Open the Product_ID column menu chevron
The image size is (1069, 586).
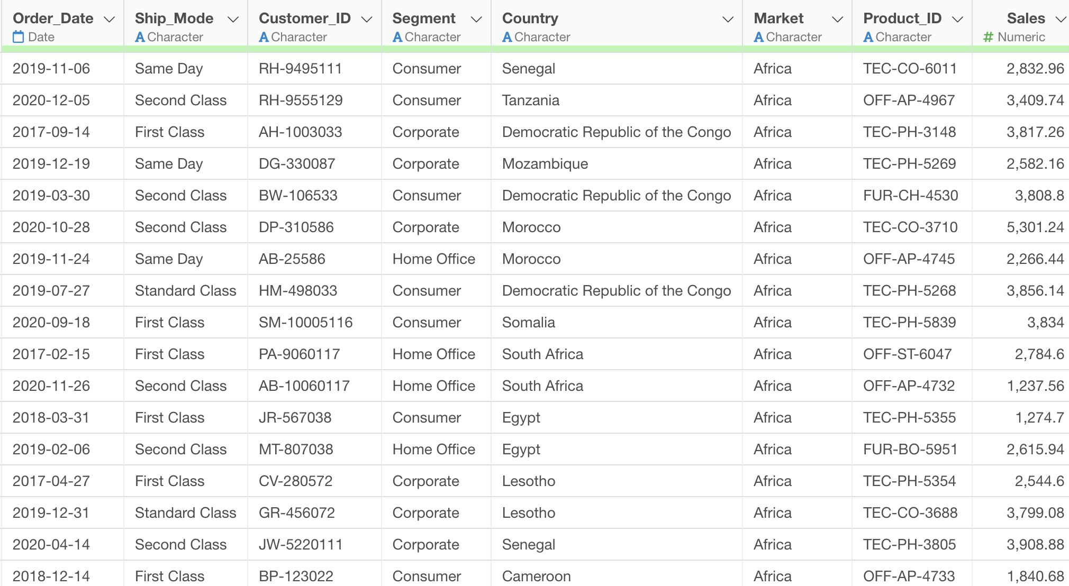[957, 20]
